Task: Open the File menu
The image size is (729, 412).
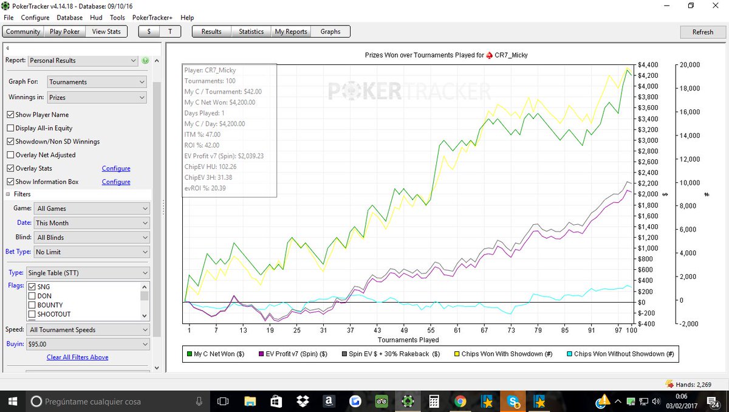Action: click(9, 18)
